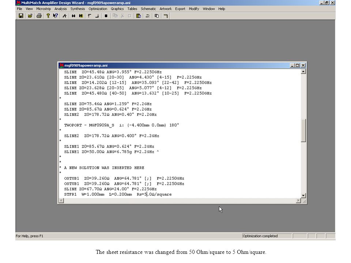Screen dimensions: 351x263
Task: Click the horizontal scrollbar left arrow
Action: (61, 201)
